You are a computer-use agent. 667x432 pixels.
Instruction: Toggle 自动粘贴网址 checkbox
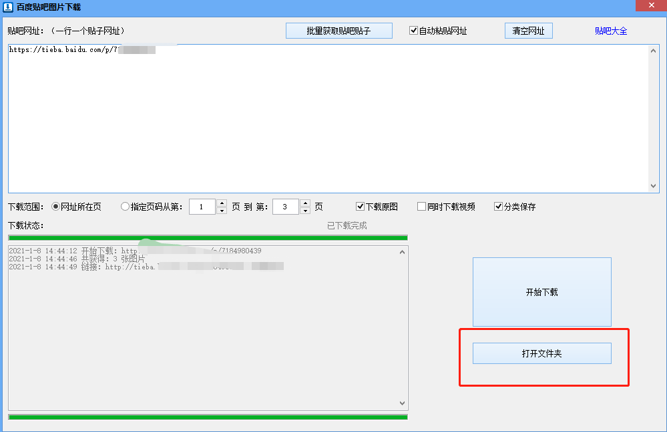pyautogui.click(x=414, y=31)
